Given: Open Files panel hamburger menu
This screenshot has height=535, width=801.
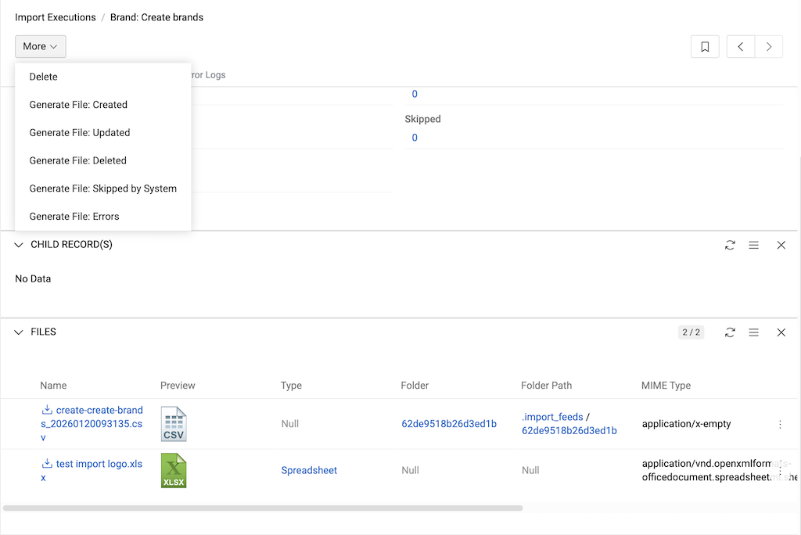Looking at the screenshot, I should point(754,332).
